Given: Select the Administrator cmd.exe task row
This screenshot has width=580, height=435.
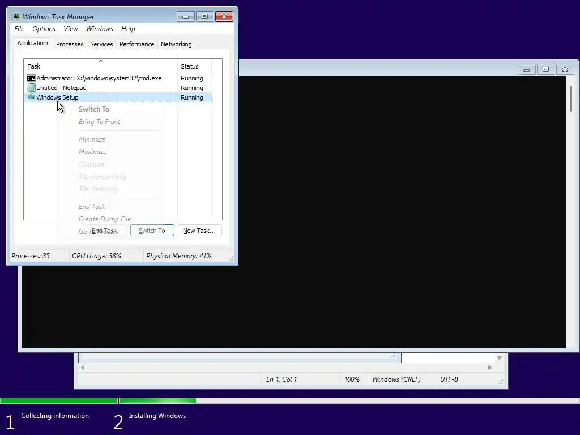Looking at the screenshot, I should [x=118, y=78].
